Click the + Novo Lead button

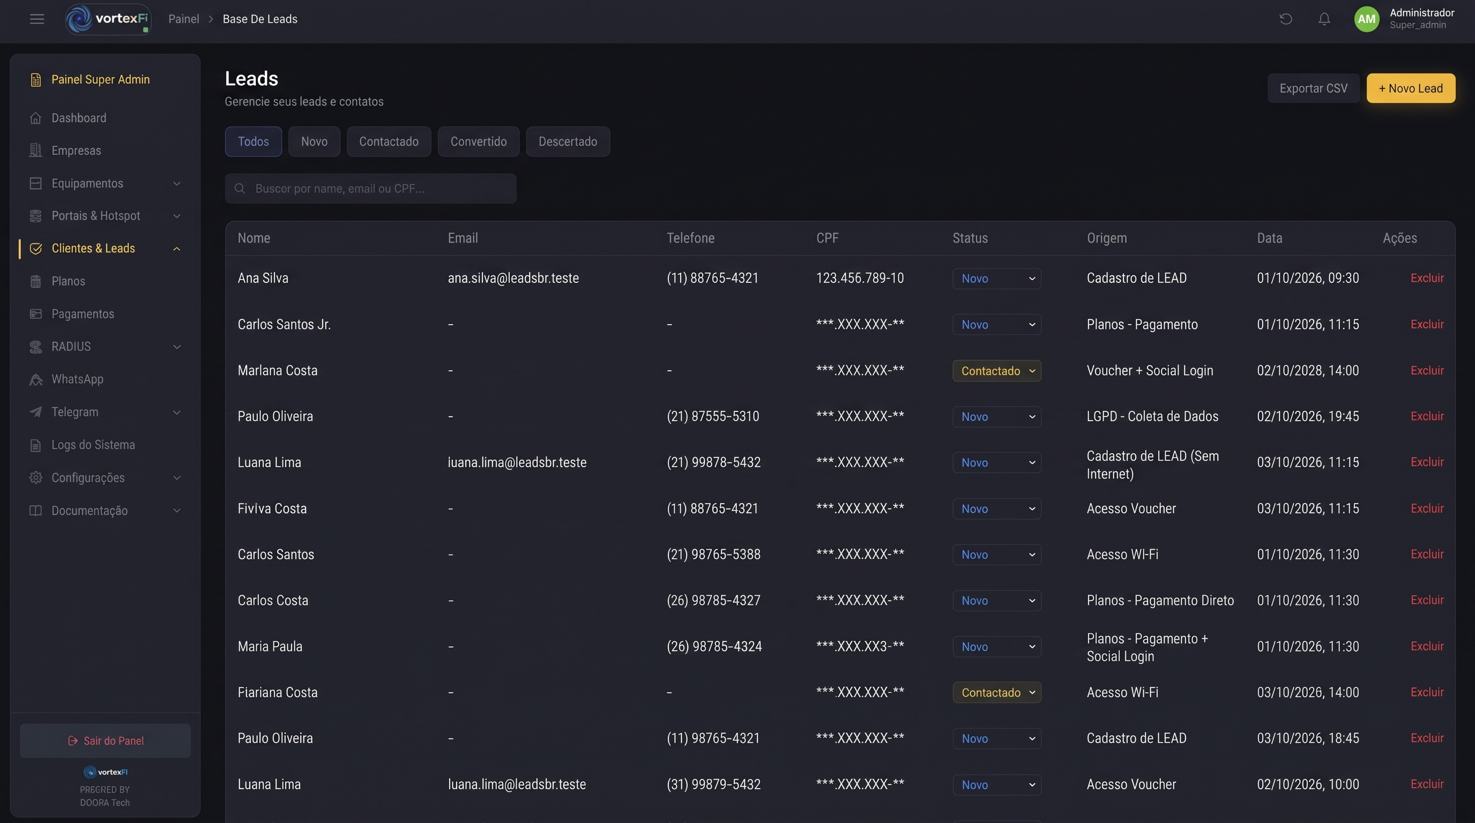(x=1411, y=88)
